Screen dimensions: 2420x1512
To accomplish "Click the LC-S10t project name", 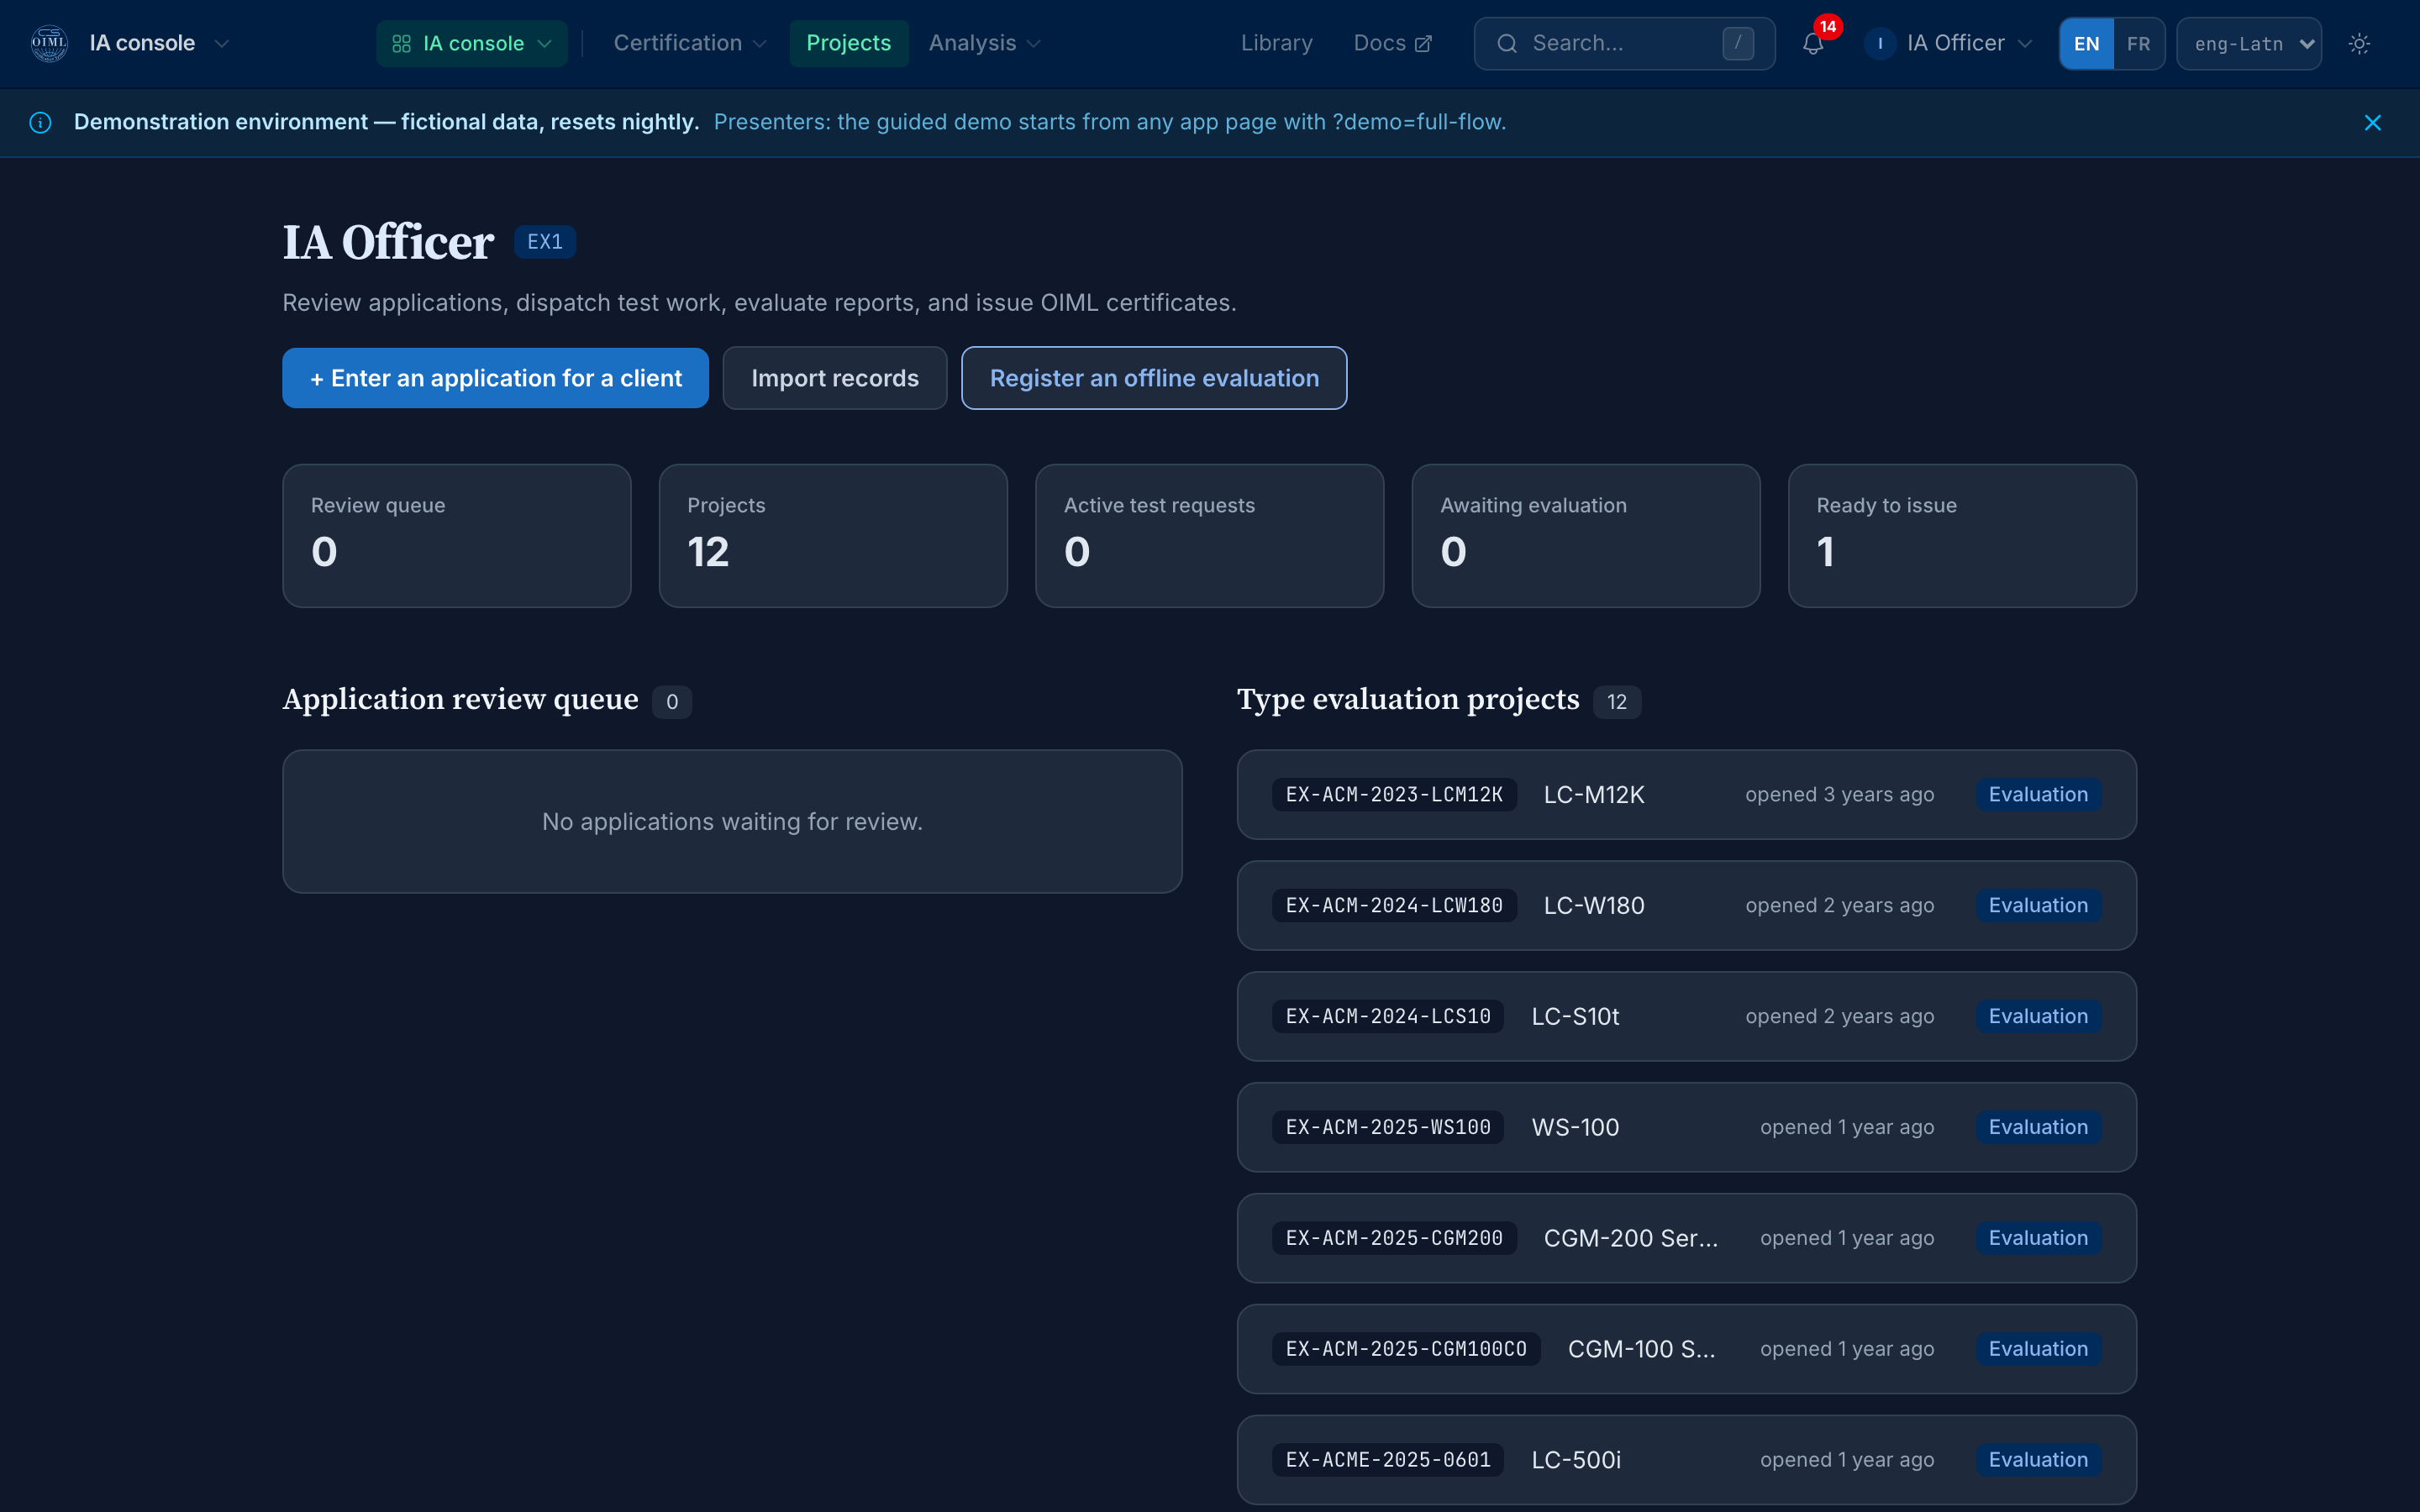I will tap(1575, 1017).
